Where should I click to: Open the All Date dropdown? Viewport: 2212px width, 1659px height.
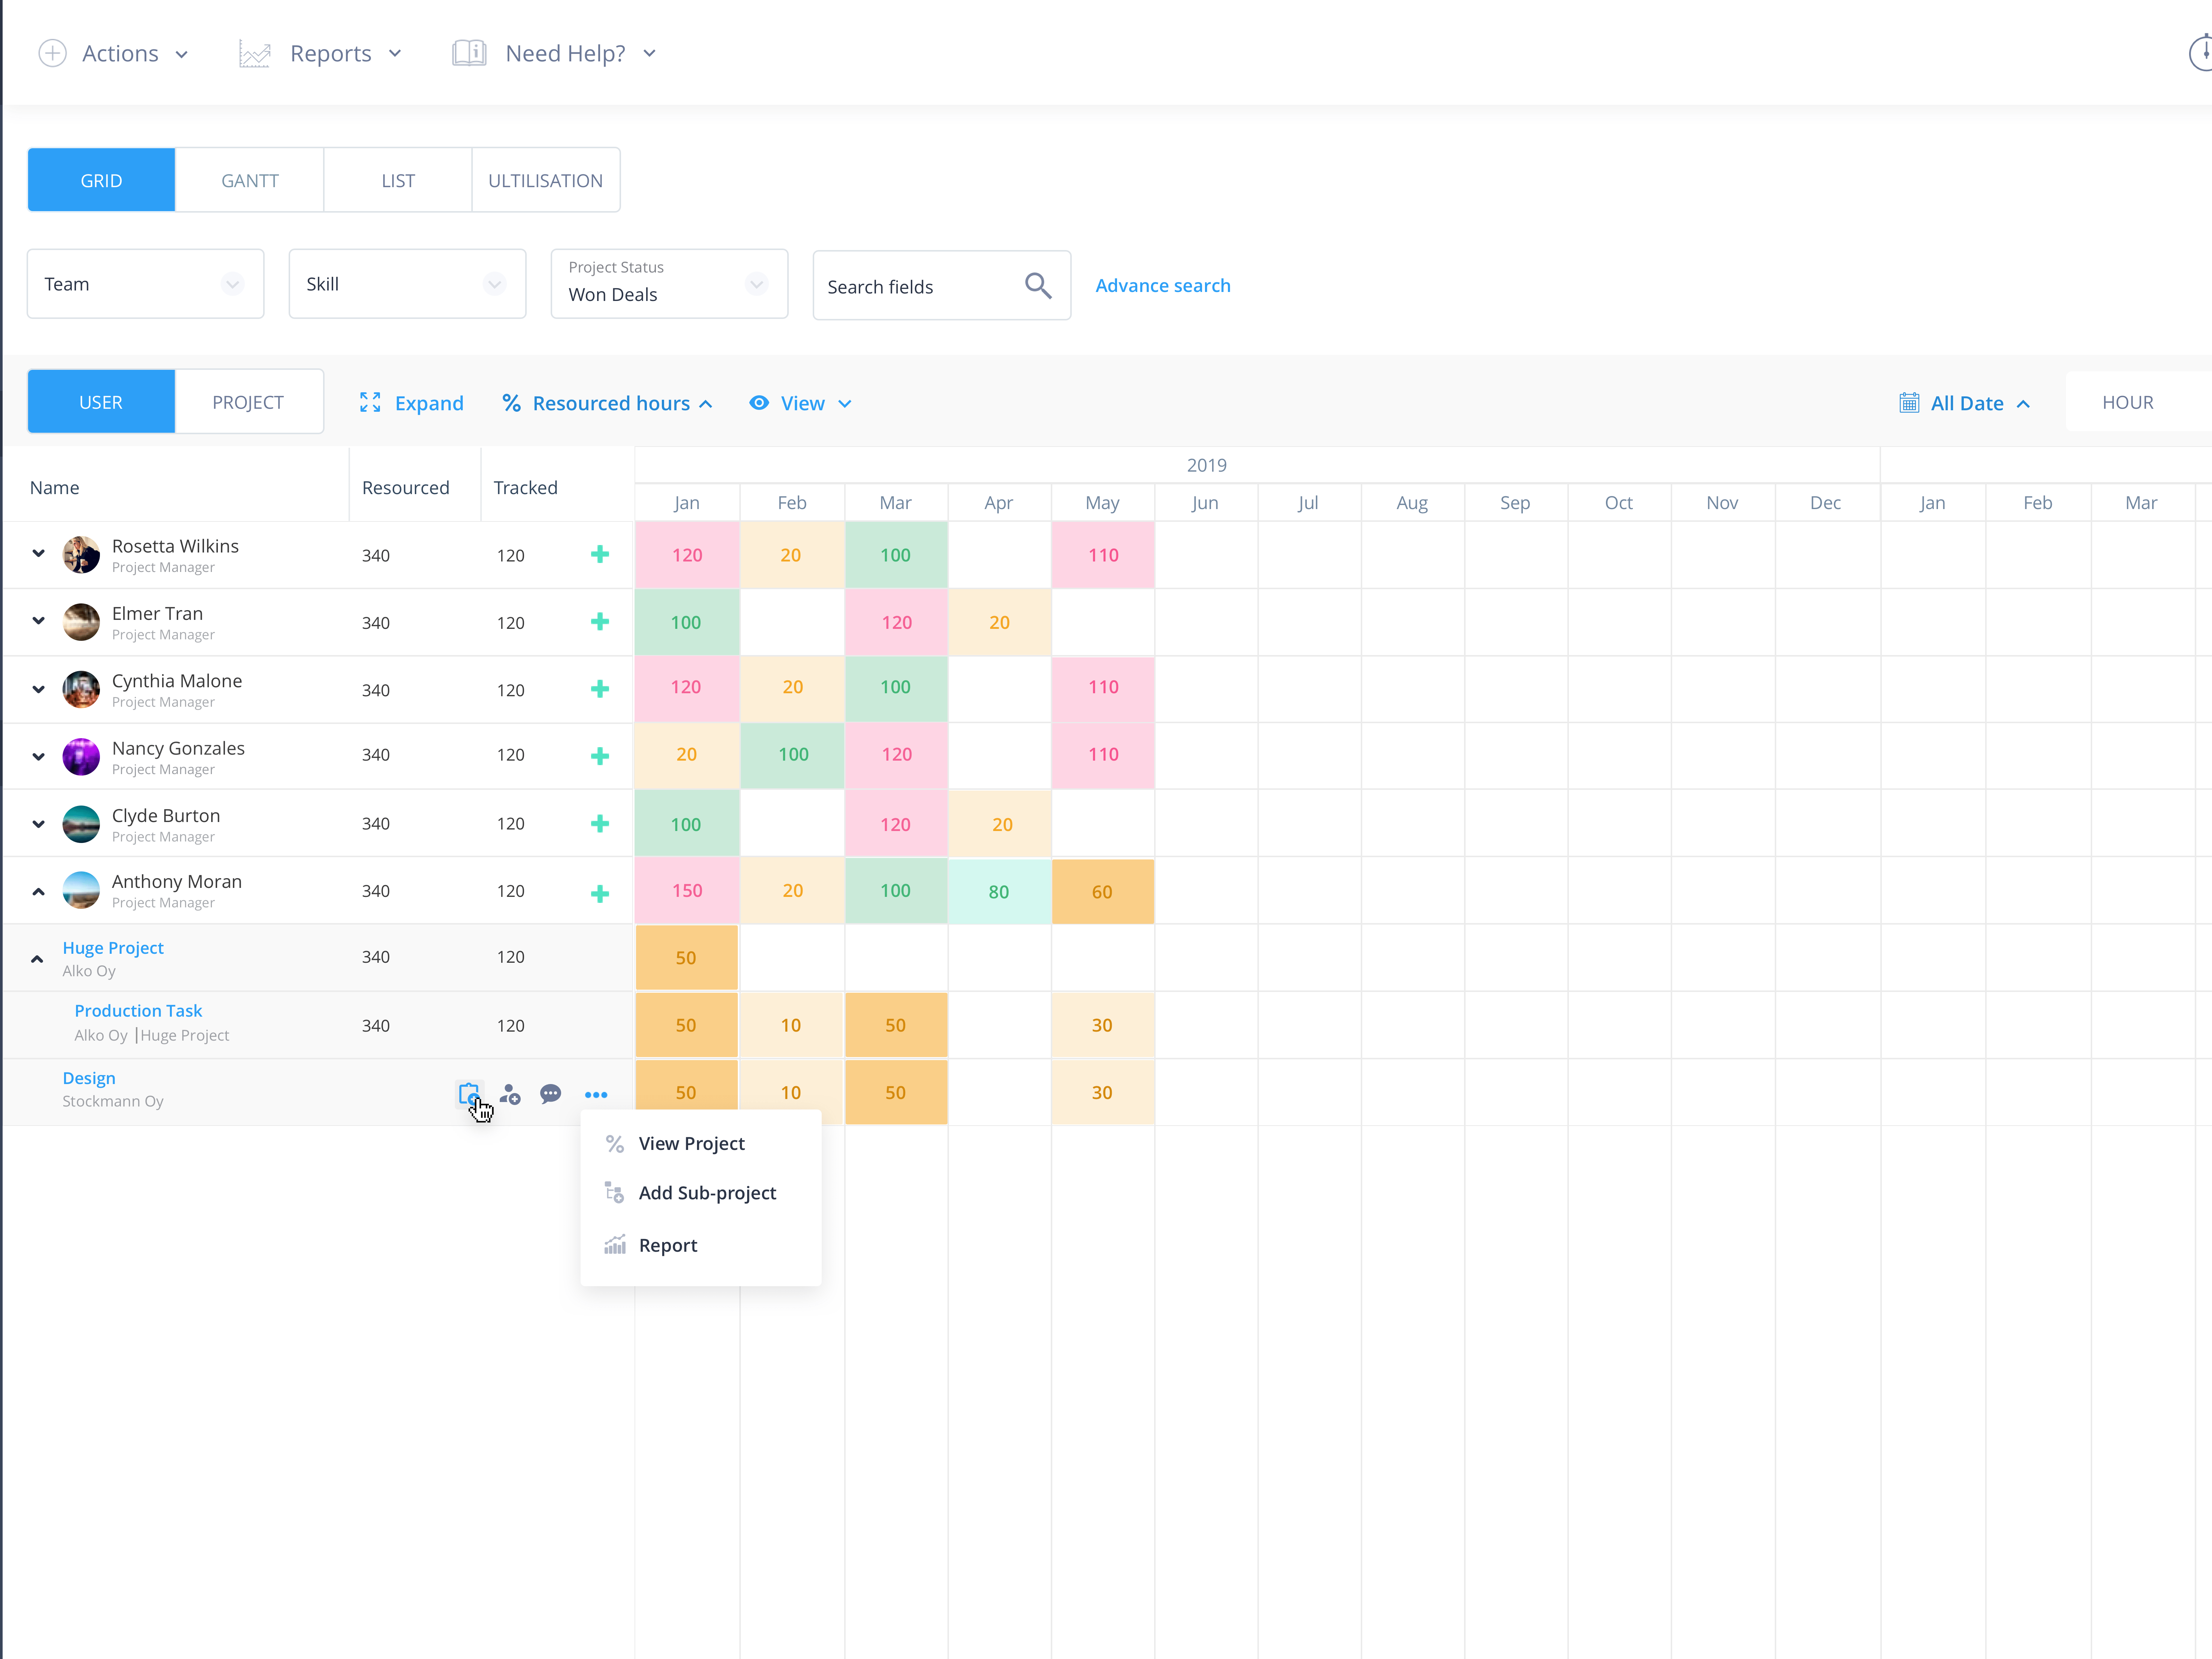(x=1965, y=403)
